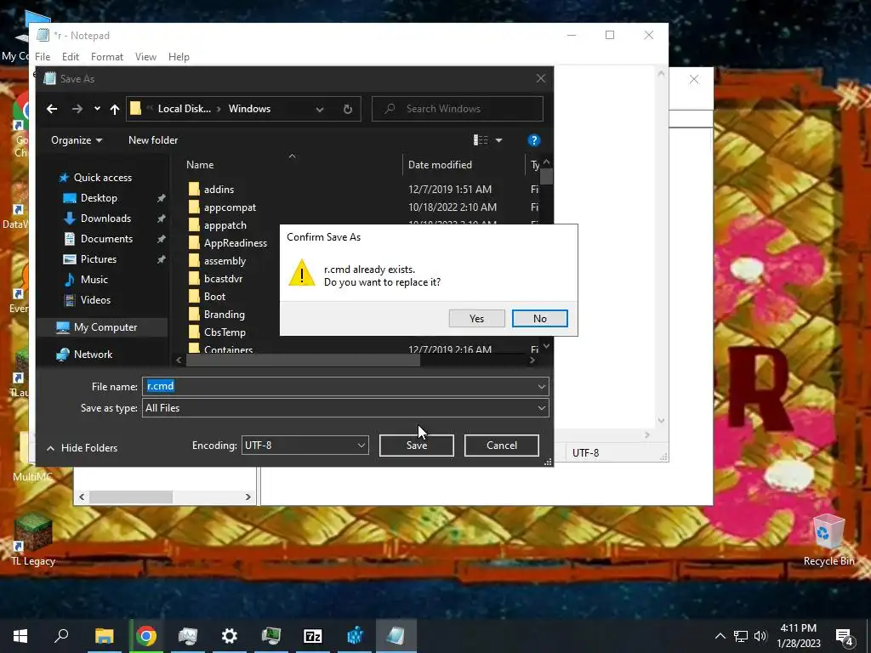
Task: Decline replacement by clicking No
Action: click(539, 318)
